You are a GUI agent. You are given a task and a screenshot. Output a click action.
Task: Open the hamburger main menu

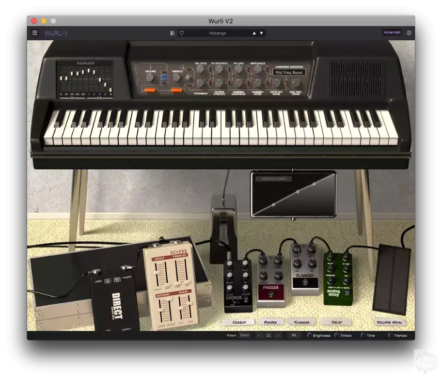[35, 33]
